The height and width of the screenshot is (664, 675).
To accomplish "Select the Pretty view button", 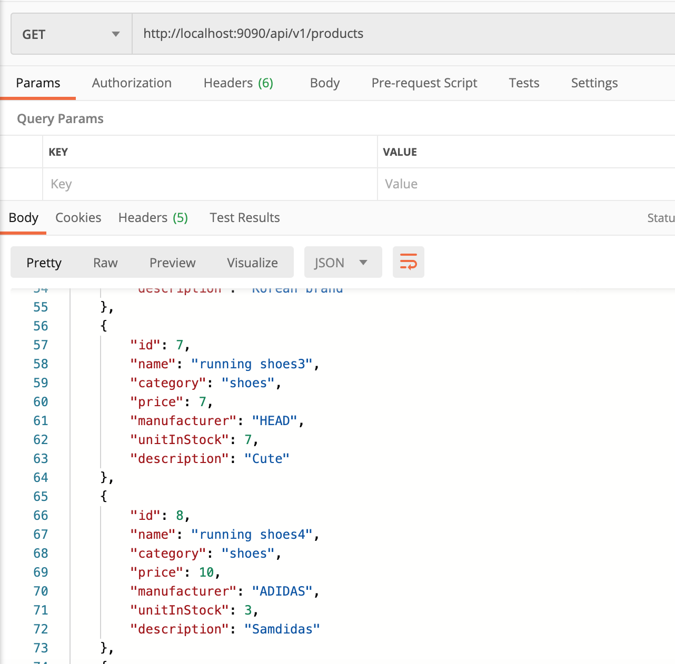I will 44,263.
